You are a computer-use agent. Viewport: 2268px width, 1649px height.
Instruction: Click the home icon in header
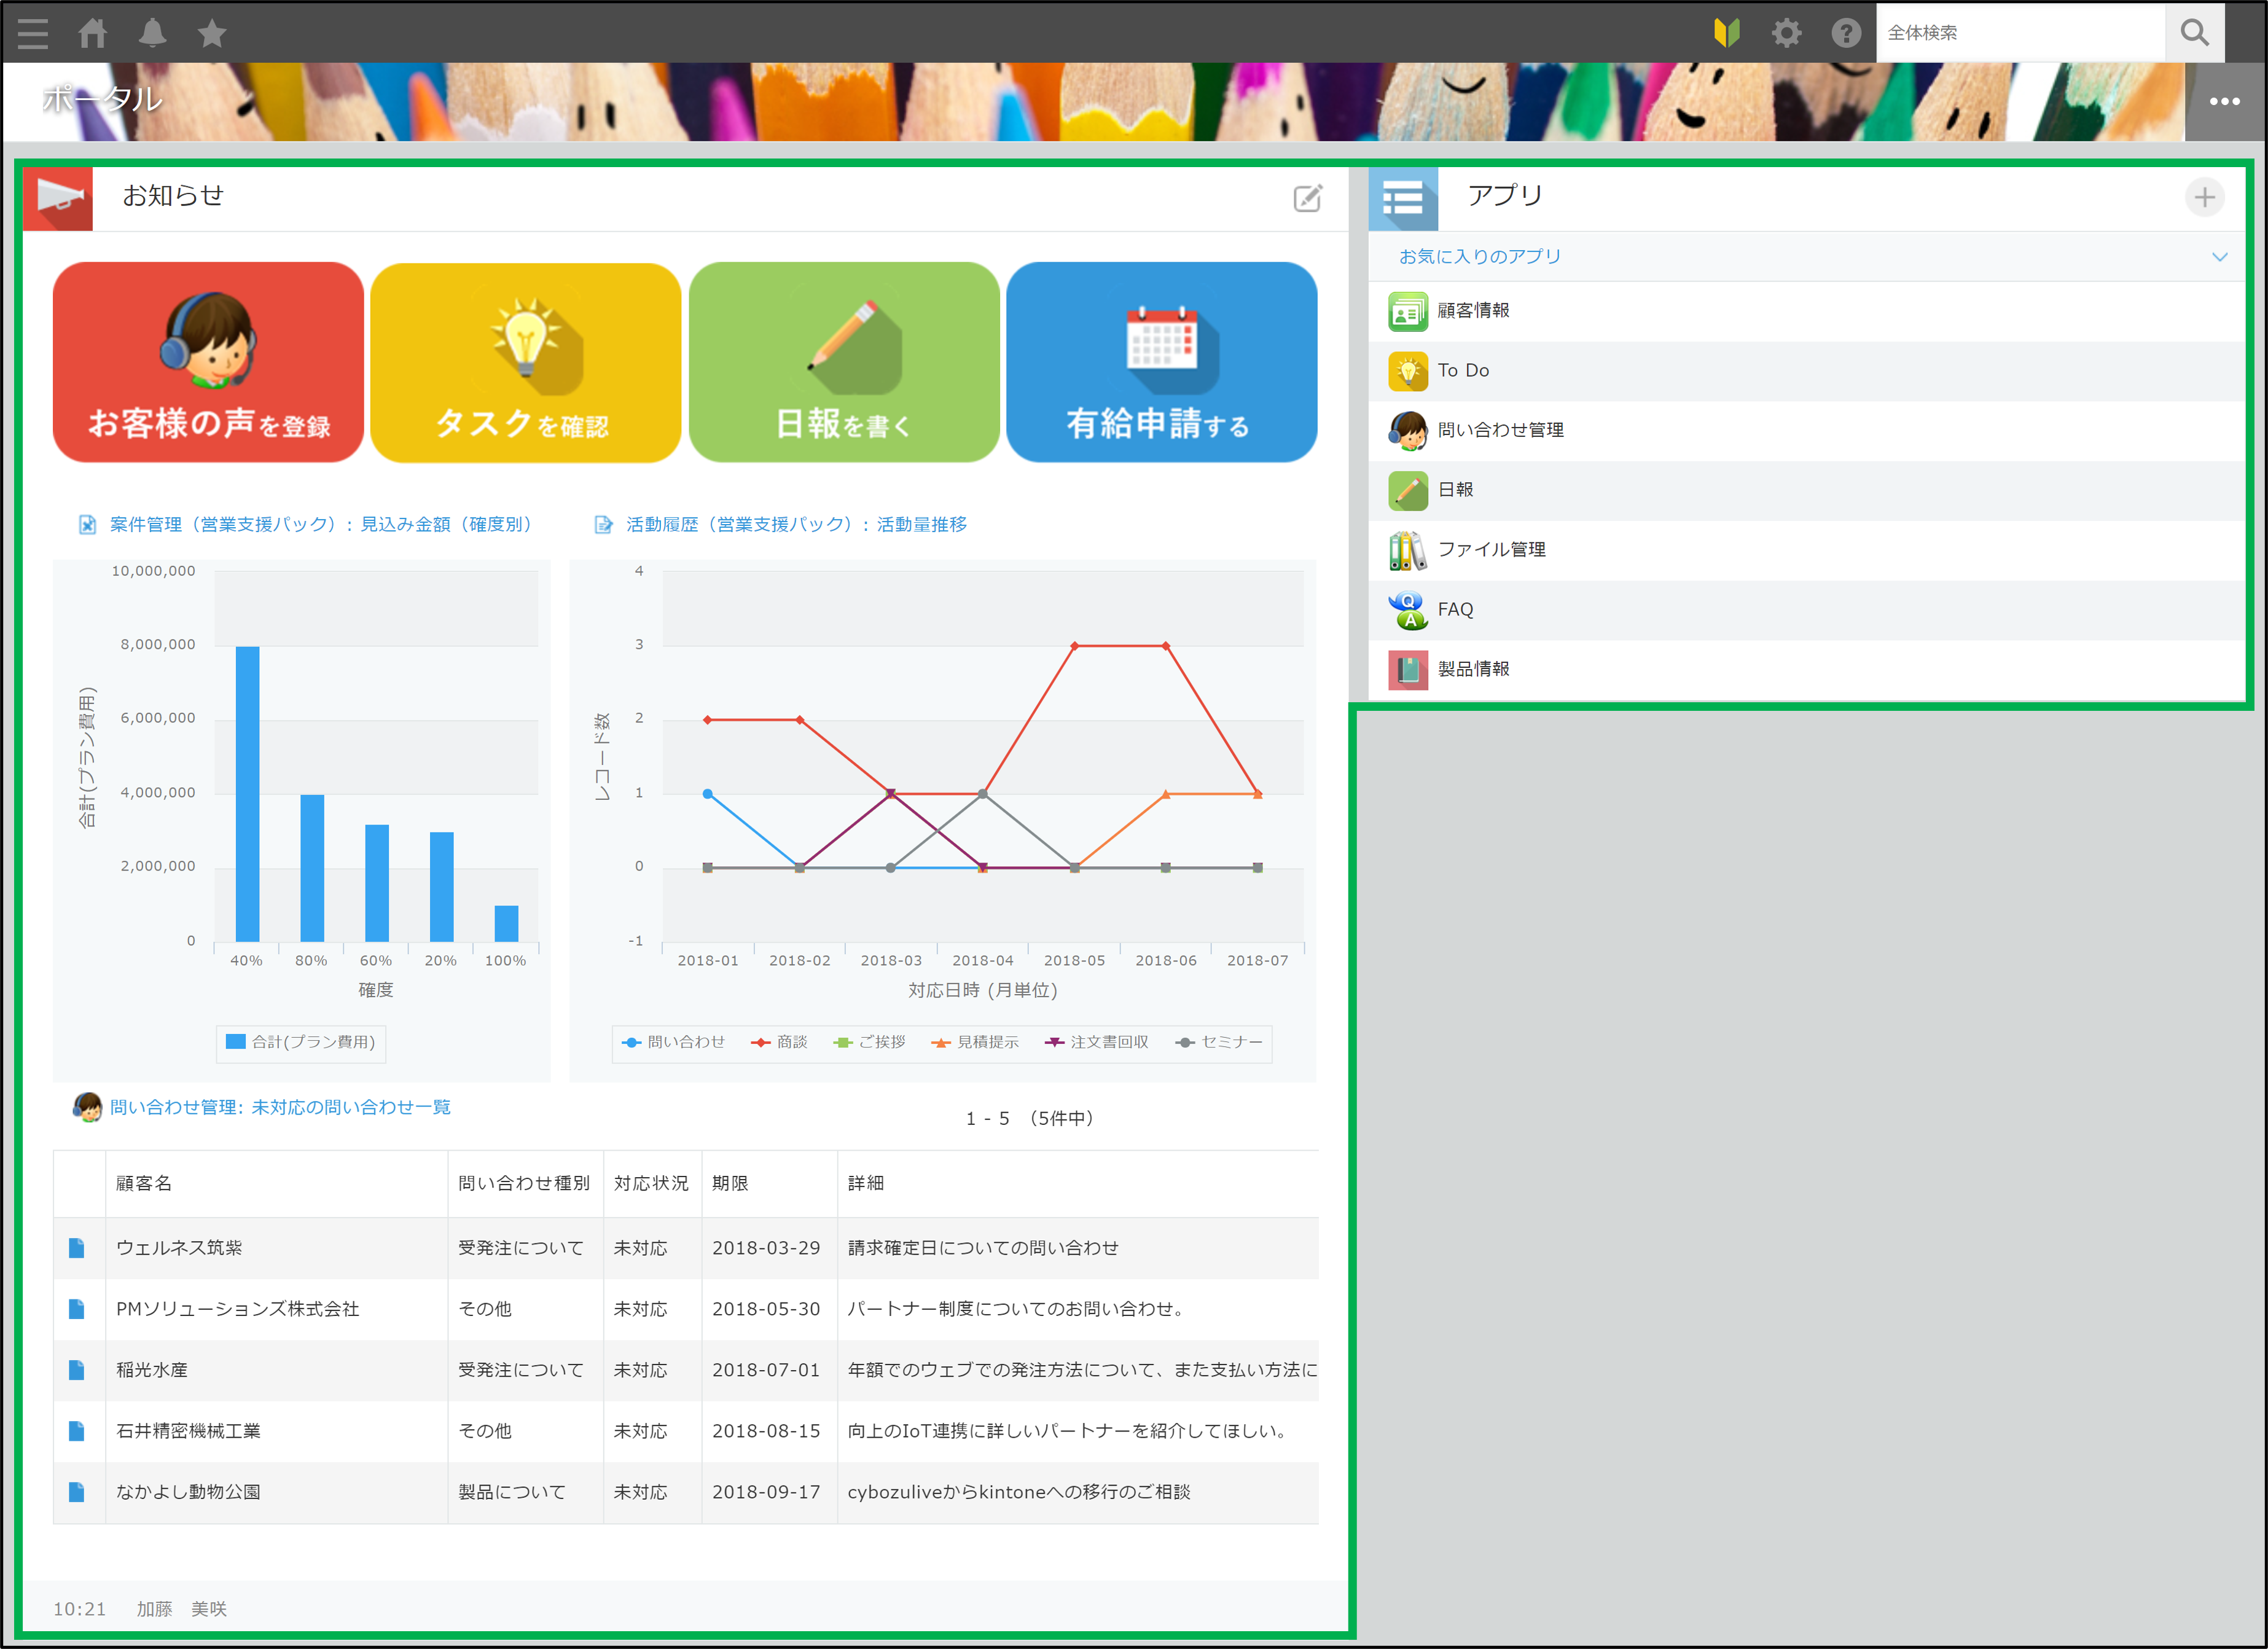point(93,33)
